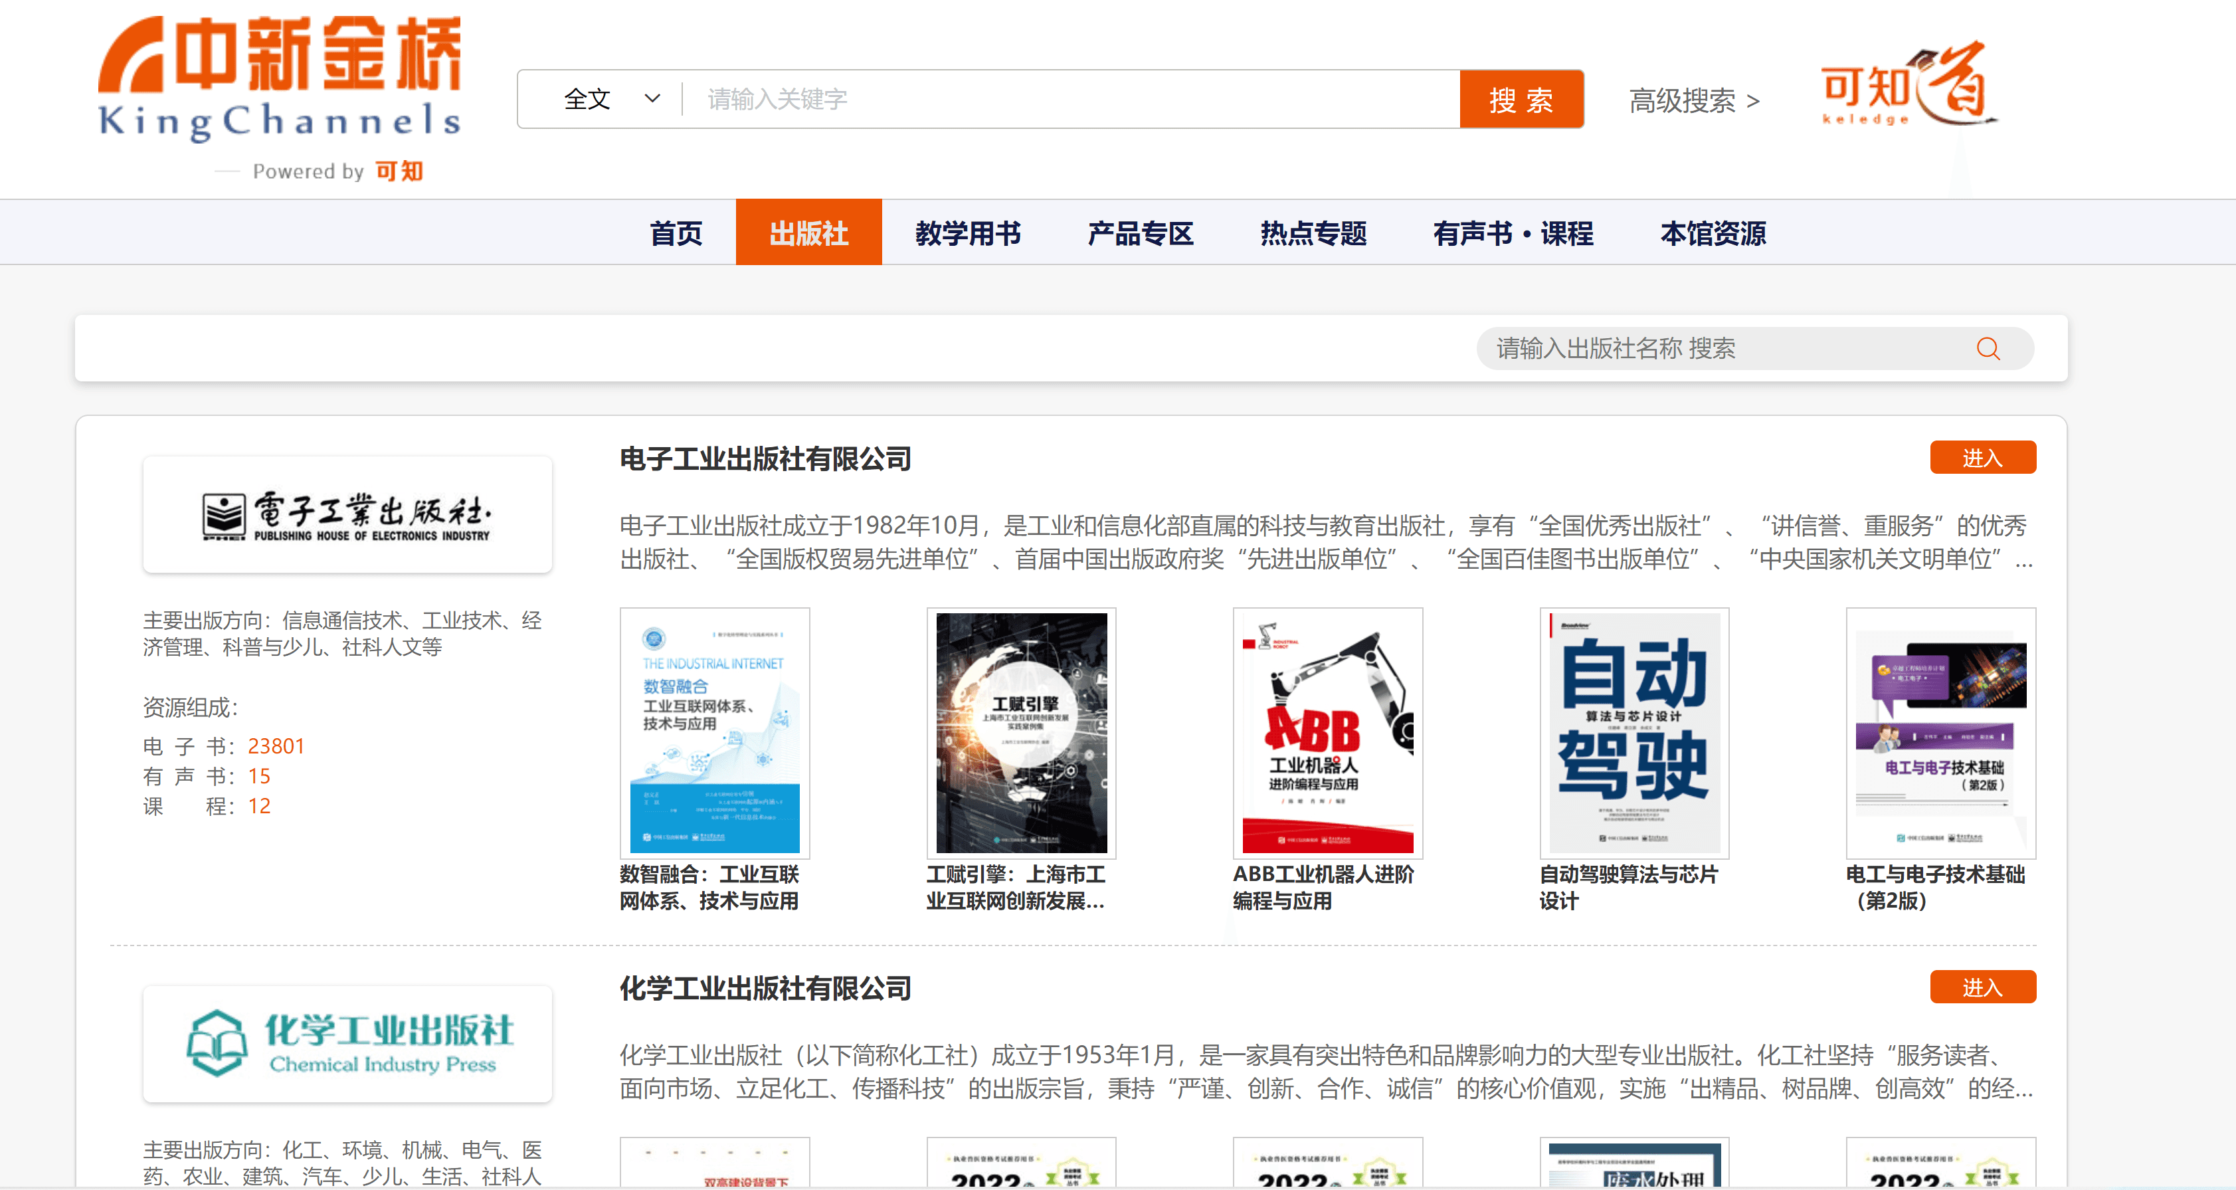2236x1190 pixels.
Task: Switch to the 教学用书 tab
Action: pos(967,233)
